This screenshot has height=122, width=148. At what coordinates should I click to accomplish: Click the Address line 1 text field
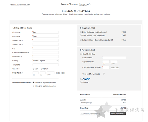tap(45, 40)
